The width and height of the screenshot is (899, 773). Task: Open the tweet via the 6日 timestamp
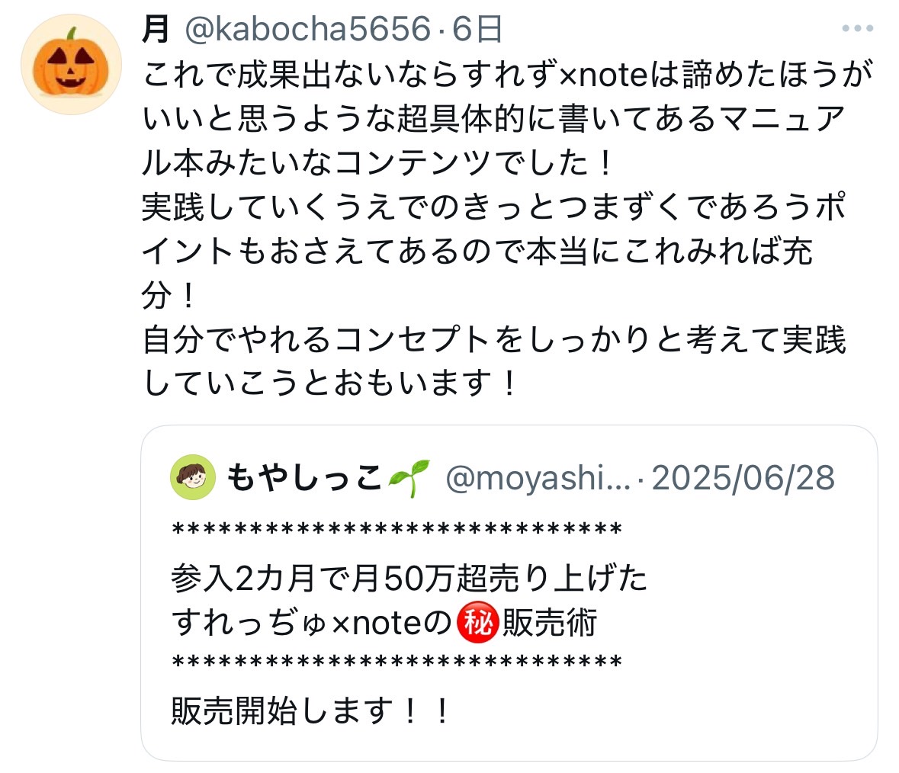tap(477, 29)
